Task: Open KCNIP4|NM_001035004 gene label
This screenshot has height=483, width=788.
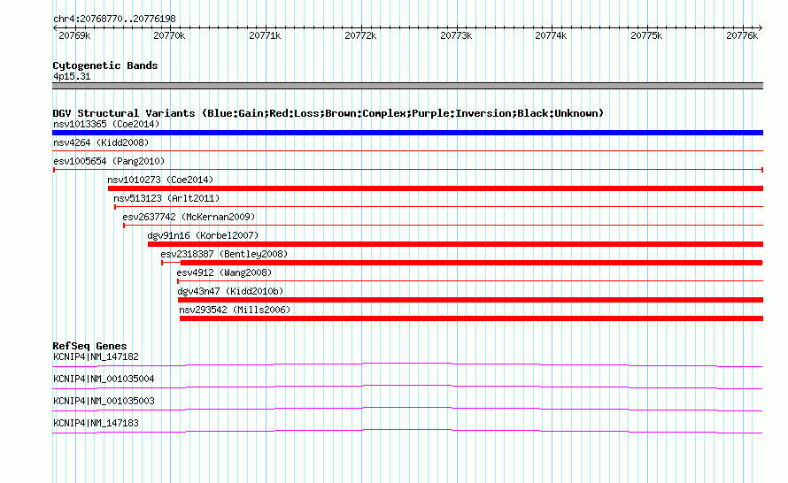Action: point(104,379)
